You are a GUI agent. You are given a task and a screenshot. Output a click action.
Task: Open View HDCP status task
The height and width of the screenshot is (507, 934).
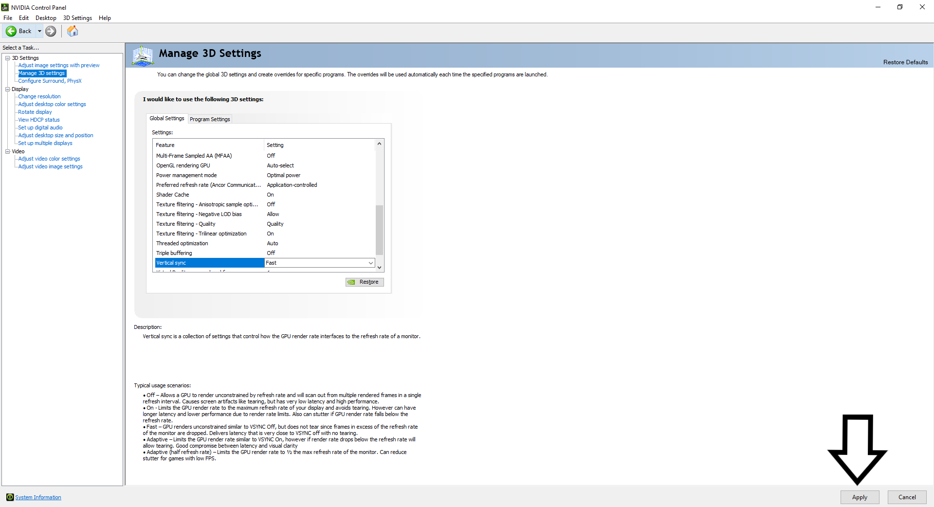pyautogui.click(x=39, y=120)
